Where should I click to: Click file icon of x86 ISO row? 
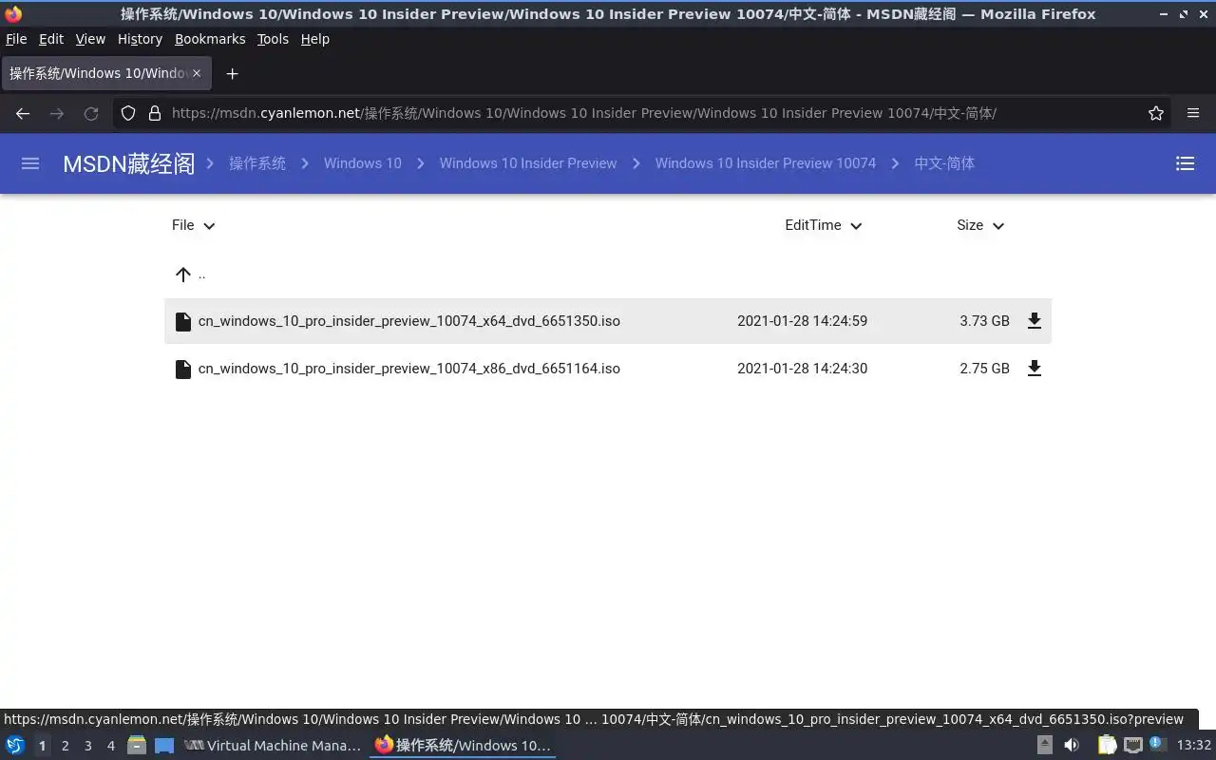pyautogui.click(x=183, y=369)
